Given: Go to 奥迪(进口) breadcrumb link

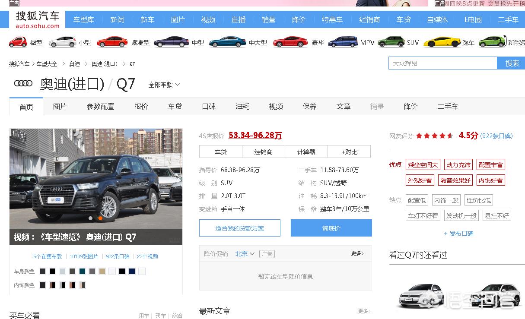Looking at the screenshot, I should (x=105, y=64).
